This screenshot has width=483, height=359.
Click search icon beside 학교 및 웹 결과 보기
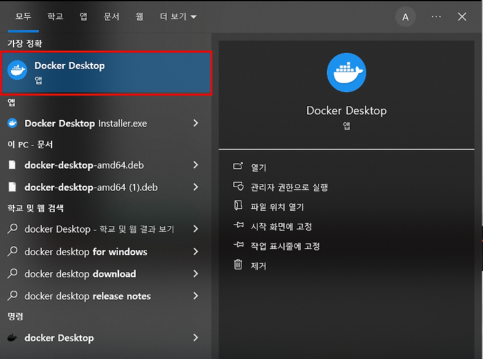[x=12, y=229]
